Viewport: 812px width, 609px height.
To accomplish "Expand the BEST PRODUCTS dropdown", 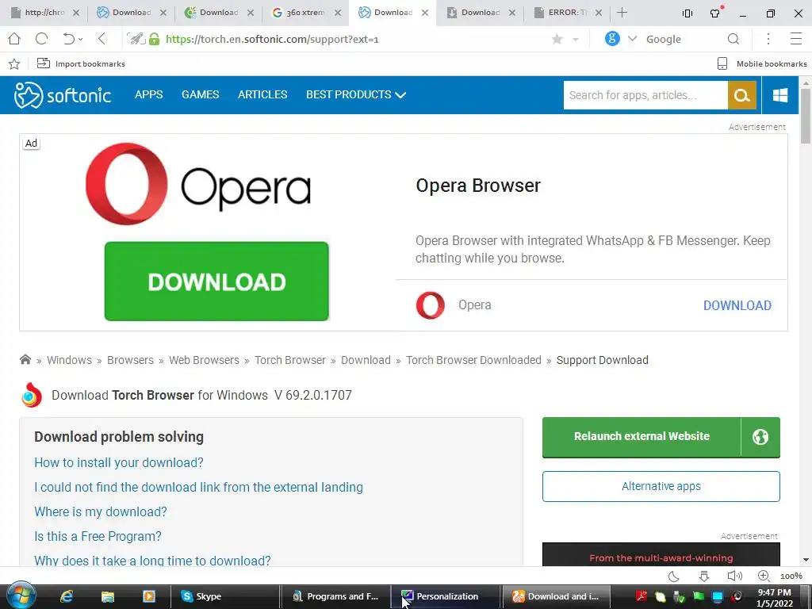I will tap(356, 95).
